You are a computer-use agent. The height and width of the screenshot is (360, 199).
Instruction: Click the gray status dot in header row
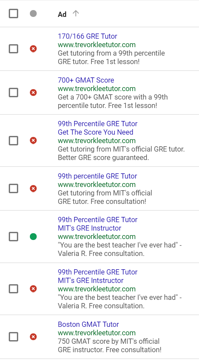click(33, 14)
